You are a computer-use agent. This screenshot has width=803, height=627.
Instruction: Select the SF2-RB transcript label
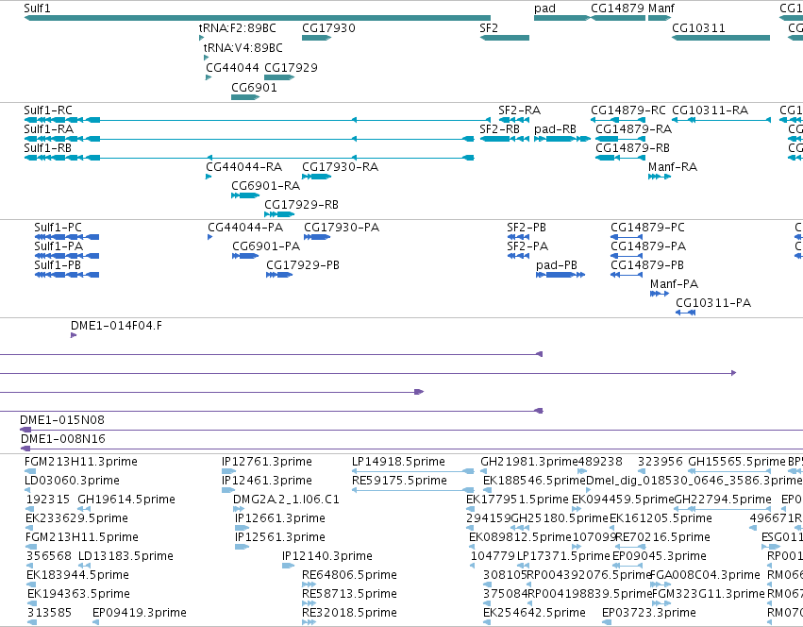500,129
